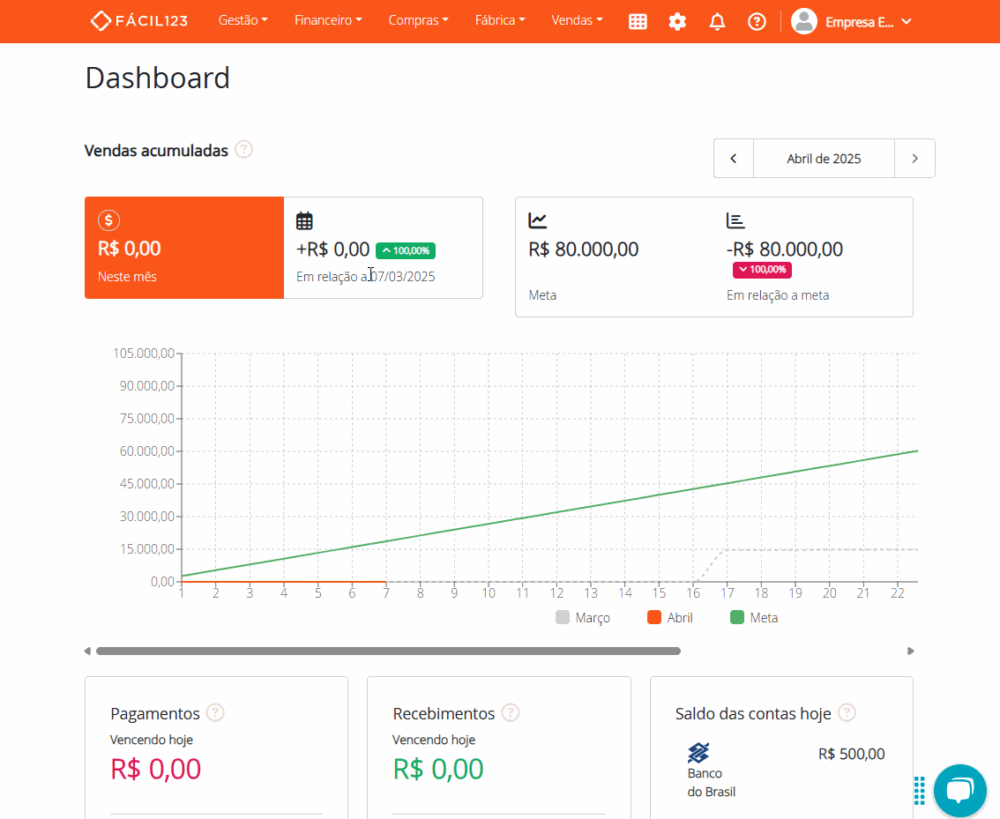Click the Fácil123 logo
Screen dimensions: 1000x819
pos(139,21)
